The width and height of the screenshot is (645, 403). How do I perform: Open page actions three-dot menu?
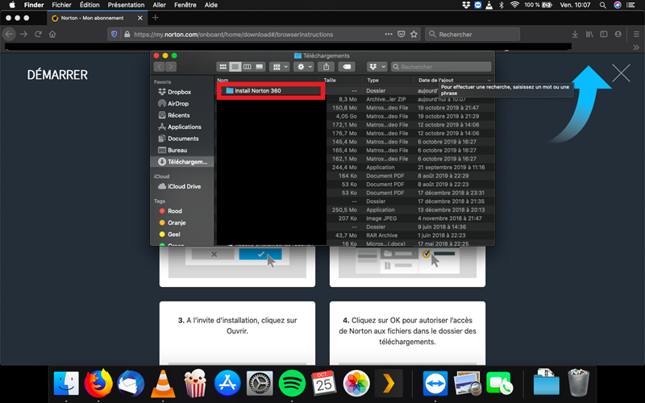pos(389,34)
